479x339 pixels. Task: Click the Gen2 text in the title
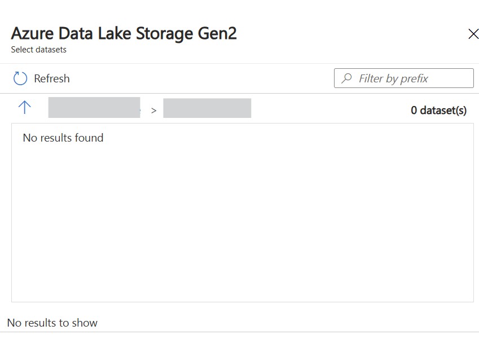(x=217, y=33)
